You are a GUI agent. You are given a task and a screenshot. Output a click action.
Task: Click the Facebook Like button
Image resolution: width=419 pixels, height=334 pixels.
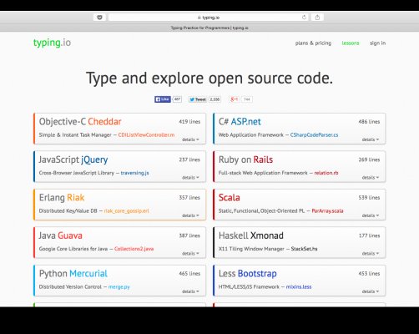tap(163, 99)
